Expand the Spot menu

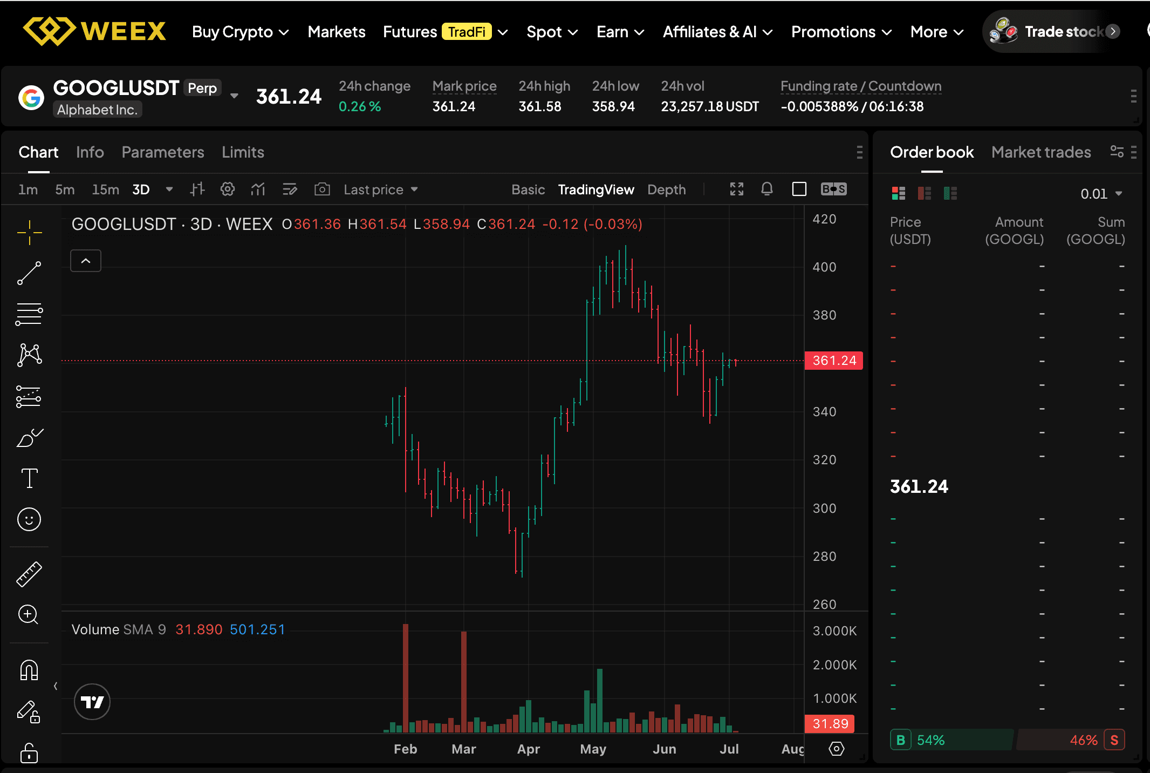coord(552,32)
